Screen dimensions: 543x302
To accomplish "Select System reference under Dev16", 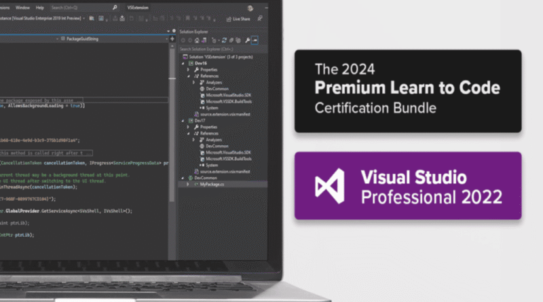I will (x=212, y=108).
